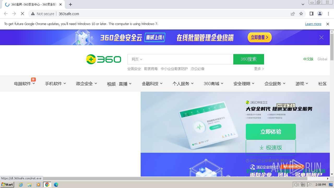Image resolution: width=334 pixels, height=188 pixels.
Task: Click the 360 logo
Action: (104, 59)
